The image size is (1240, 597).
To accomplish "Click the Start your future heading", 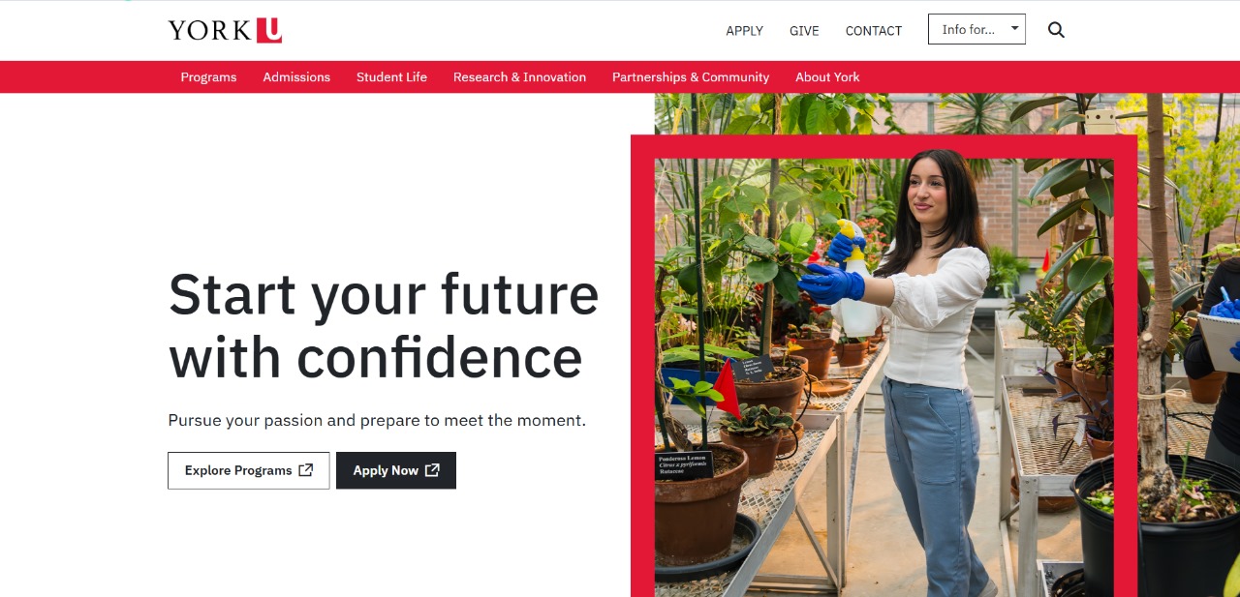I will [x=384, y=325].
